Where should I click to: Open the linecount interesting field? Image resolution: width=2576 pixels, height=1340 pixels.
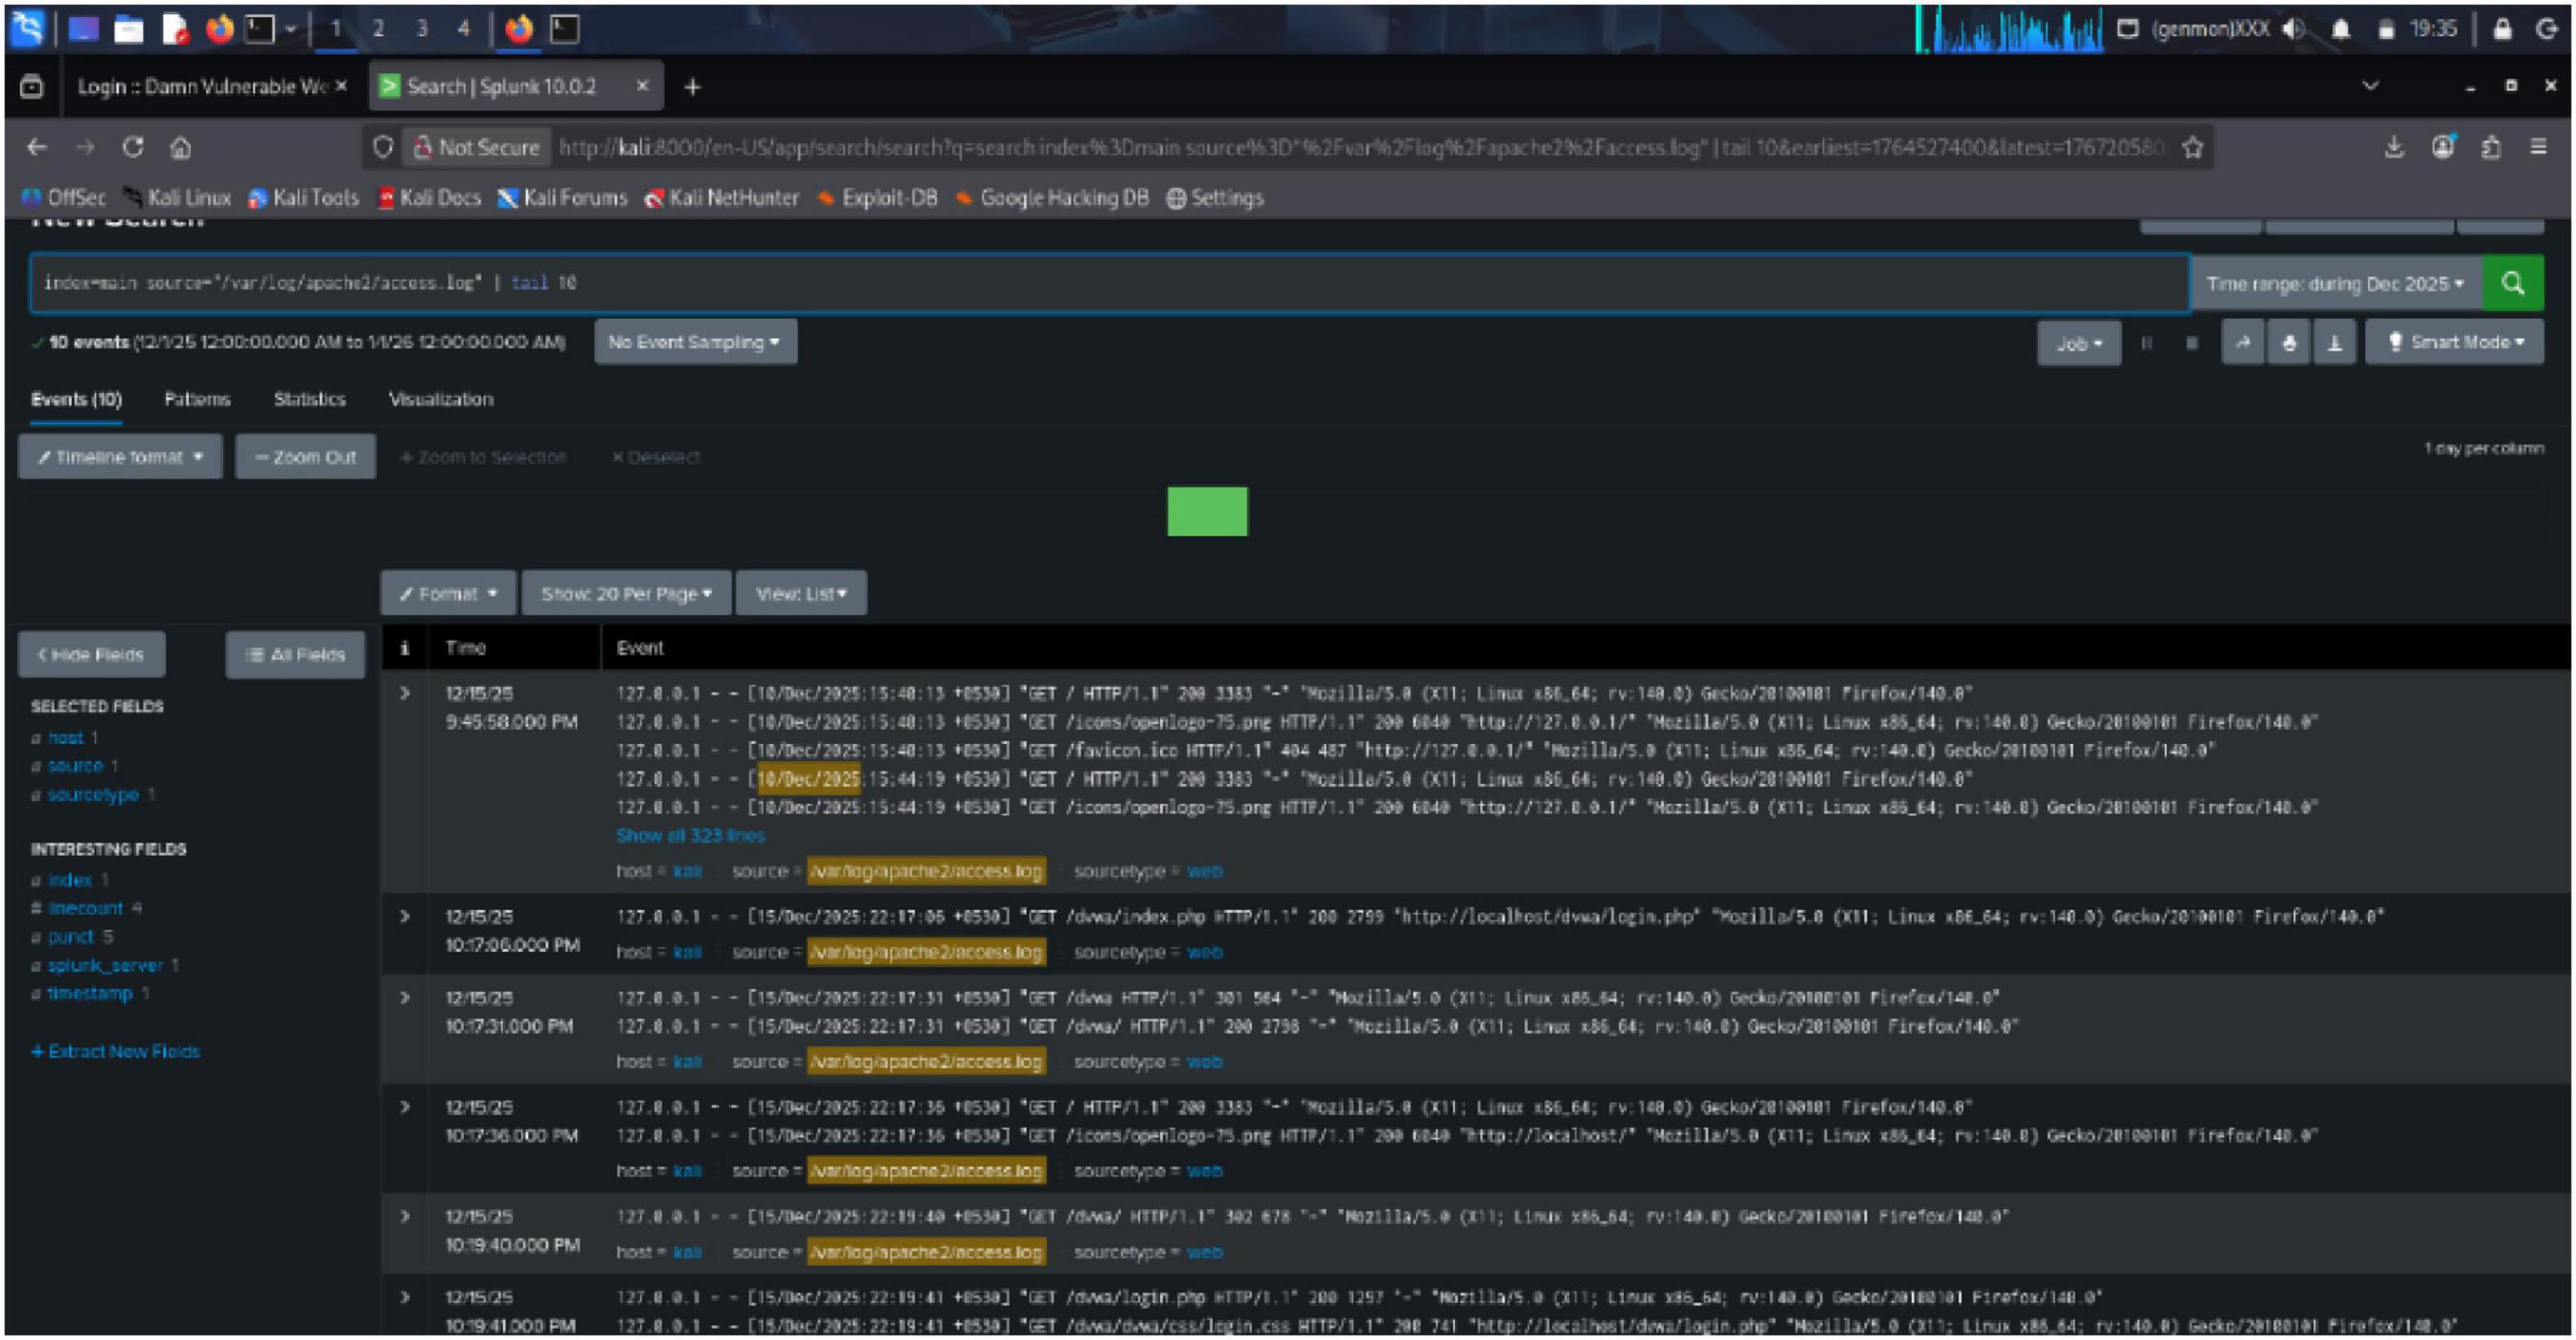tap(86, 909)
